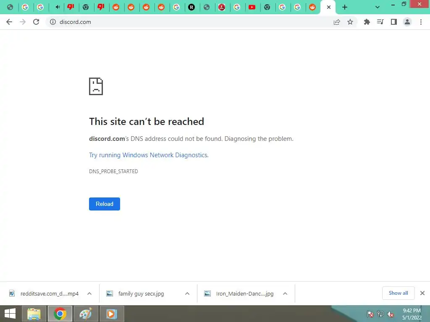Click the DNS_PROBE_STARTED error code text
Image resolution: width=430 pixels, height=322 pixels.
coord(113,171)
